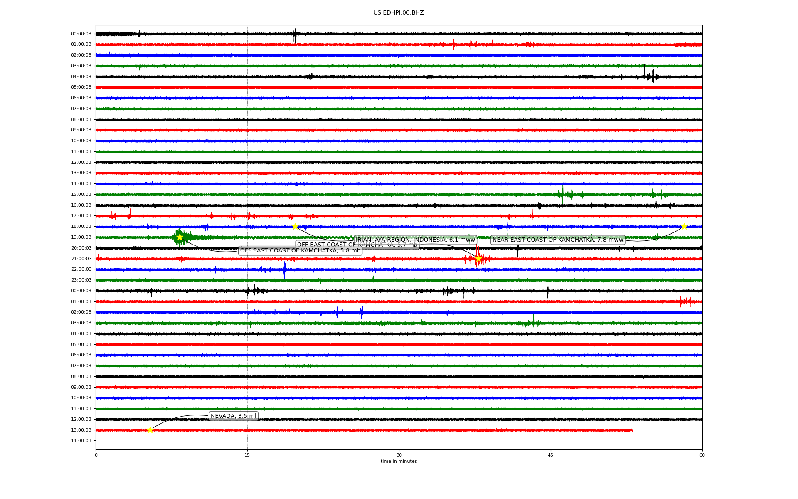The image size is (798, 499).
Task: Click the 45 tick label on the time axis
Action: click(x=551, y=455)
